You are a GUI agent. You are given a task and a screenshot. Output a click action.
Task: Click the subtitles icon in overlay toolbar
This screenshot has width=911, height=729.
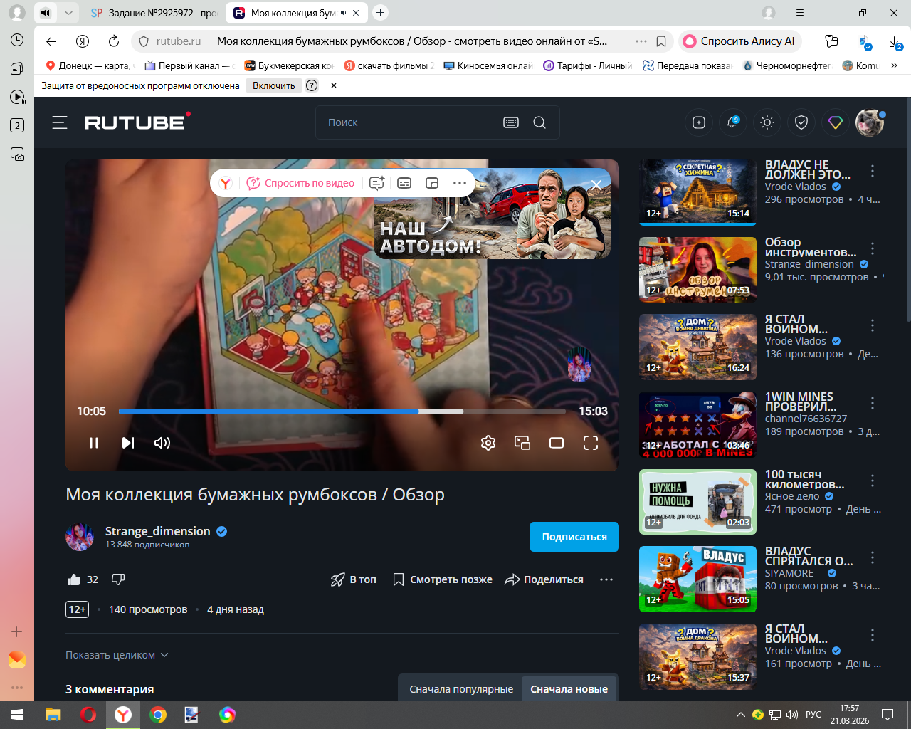tap(404, 183)
